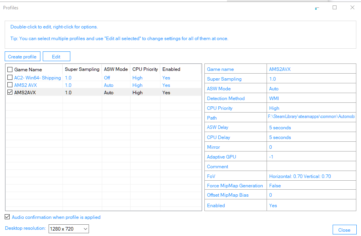Select the AMS2 AVX profile name
Viewport: 361px width, 236px height.
(x=26, y=85)
